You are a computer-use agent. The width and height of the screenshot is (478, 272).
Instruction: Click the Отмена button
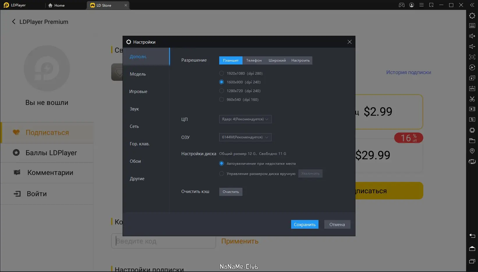pyautogui.click(x=337, y=224)
